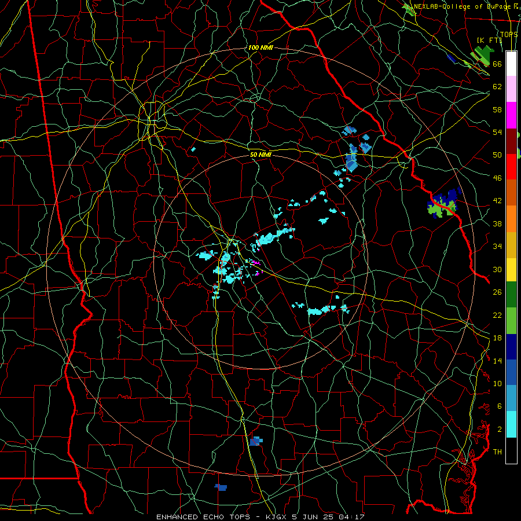Click the 'NEXLAB-College of DuPage' header text
521x521 pixels.
463,6
